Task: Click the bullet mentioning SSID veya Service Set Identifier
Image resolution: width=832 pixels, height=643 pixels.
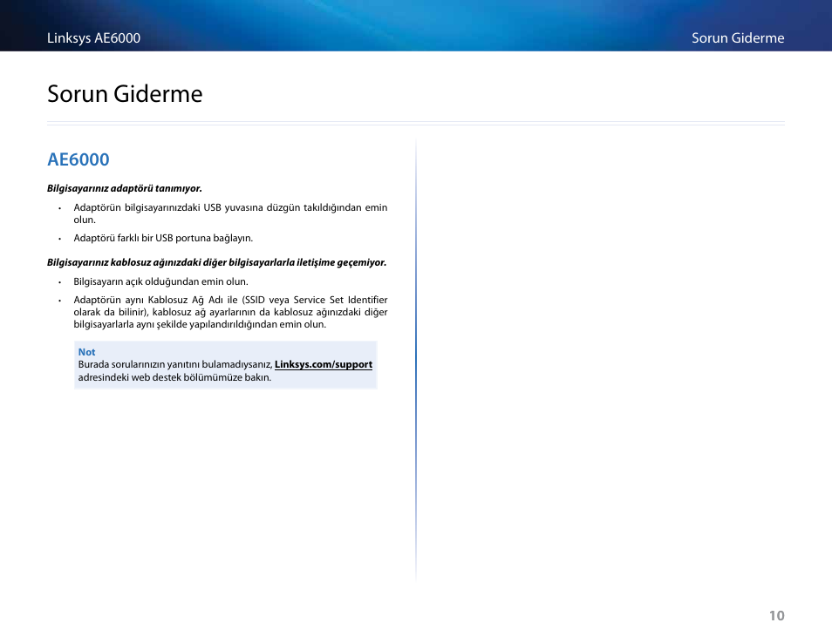Action: 230,312
